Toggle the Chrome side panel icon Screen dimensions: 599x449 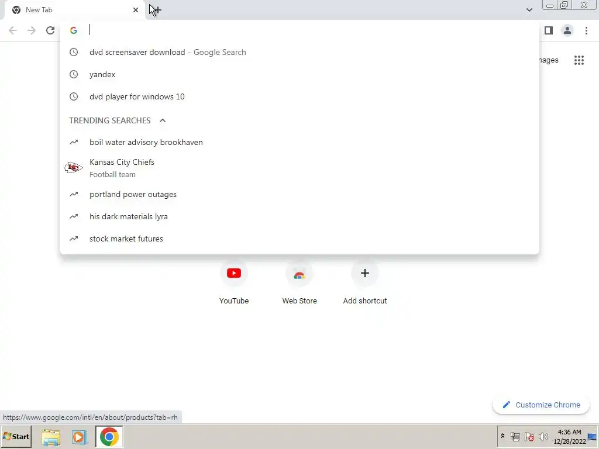549,30
